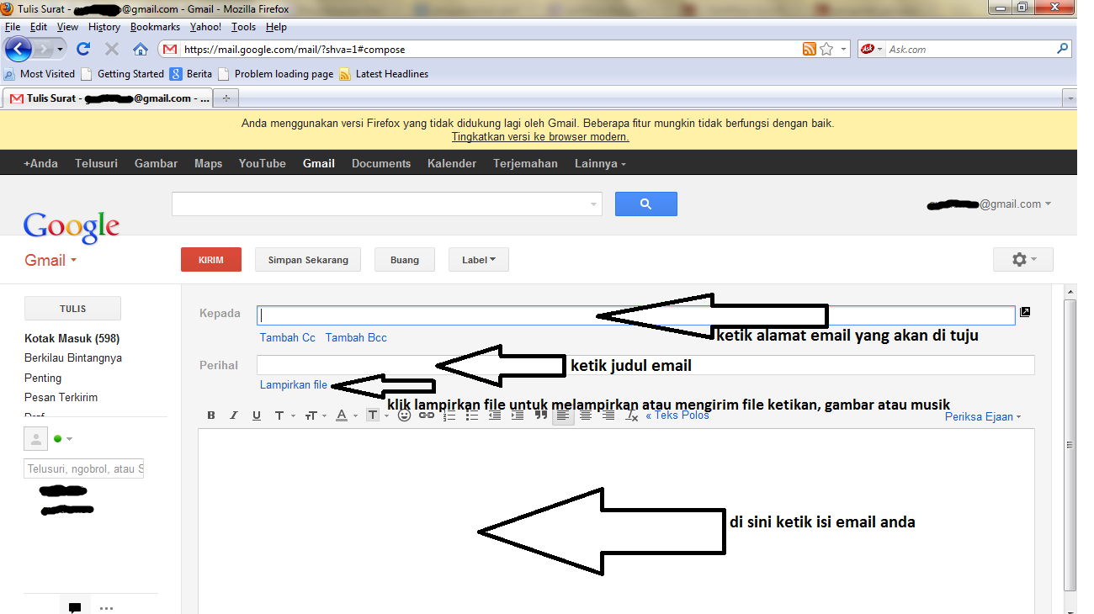Toggle italic formatting in the compose toolbar

[234, 416]
